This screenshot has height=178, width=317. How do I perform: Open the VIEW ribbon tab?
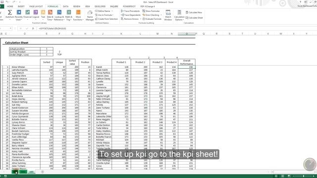(87, 6)
